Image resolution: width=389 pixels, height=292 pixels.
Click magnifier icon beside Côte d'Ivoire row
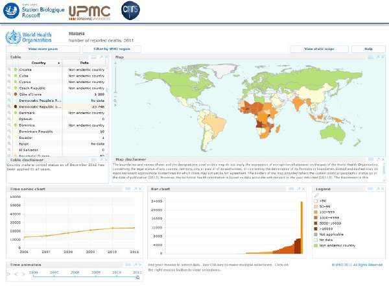click(x=9, y=94)
